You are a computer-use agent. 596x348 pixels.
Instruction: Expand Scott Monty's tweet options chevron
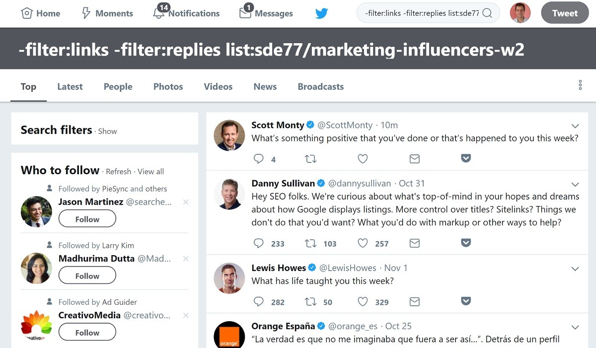(575, 126)
